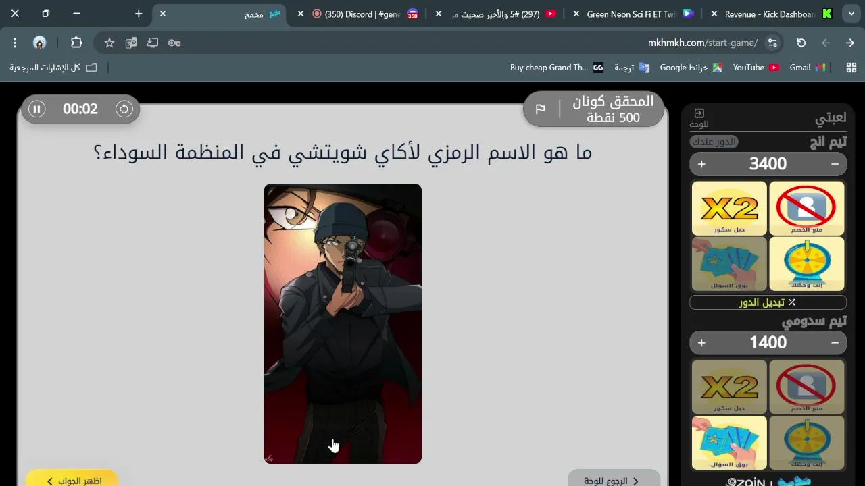Open the Buy cheap Grand Th... bookmark
865x486 pixels.
click(557, 67)
